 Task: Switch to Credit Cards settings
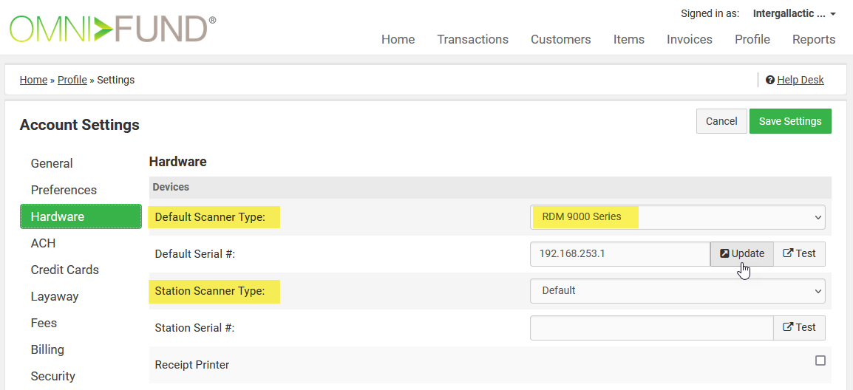point(64,270)
